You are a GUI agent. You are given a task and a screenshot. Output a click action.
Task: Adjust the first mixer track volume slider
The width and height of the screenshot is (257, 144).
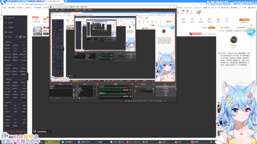(113, 90)
